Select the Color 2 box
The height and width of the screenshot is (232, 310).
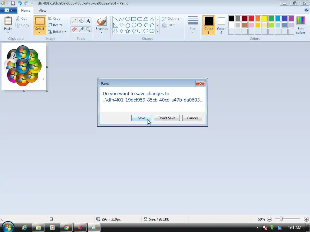[221, 25]
